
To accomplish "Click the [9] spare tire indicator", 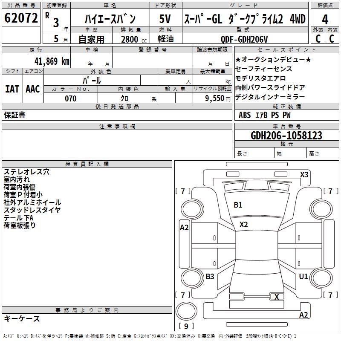I will pyautogui.click(x=186, y=326).
